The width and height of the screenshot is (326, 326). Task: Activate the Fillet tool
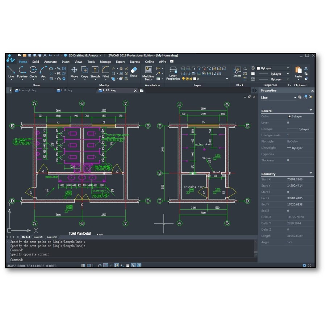pos(106,72)
